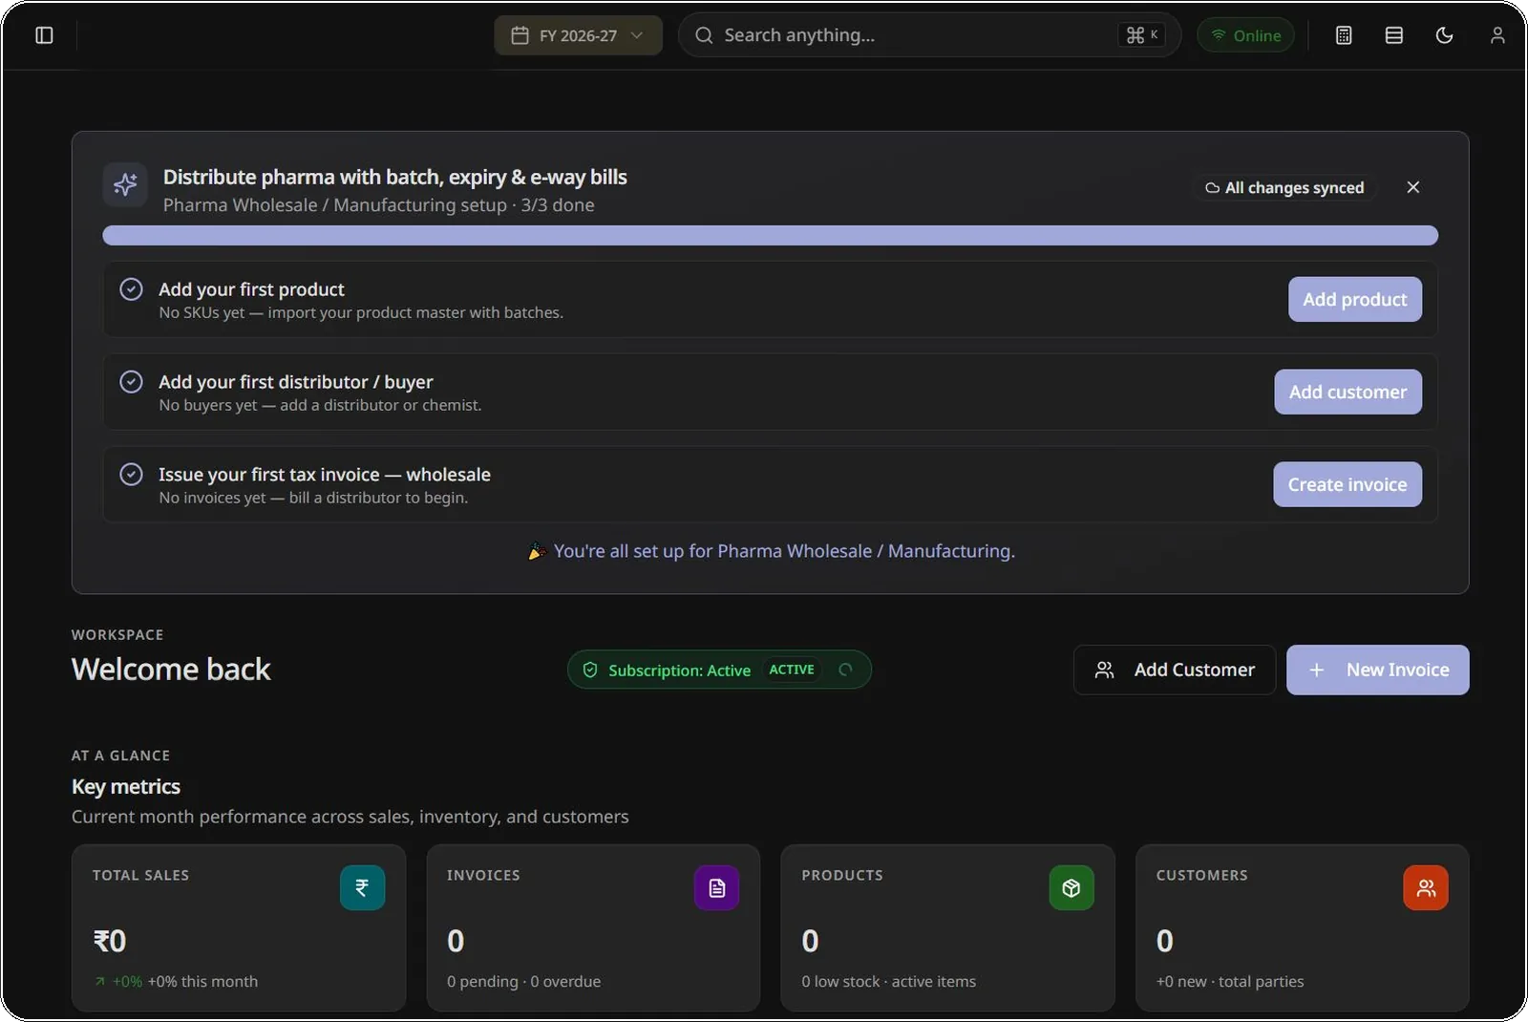Screen dimensions: 1528x1022
Task: Click the '+0% this month' text
Action: click(x=202, y=981)
